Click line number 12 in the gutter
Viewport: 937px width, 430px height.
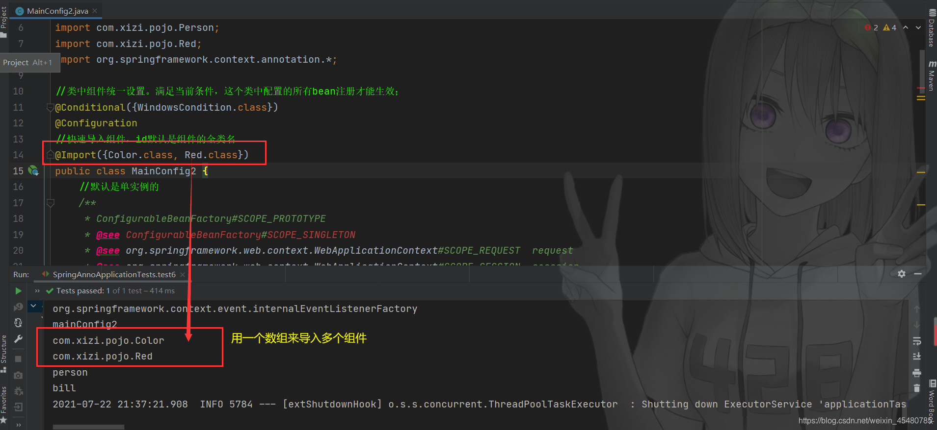18,123
